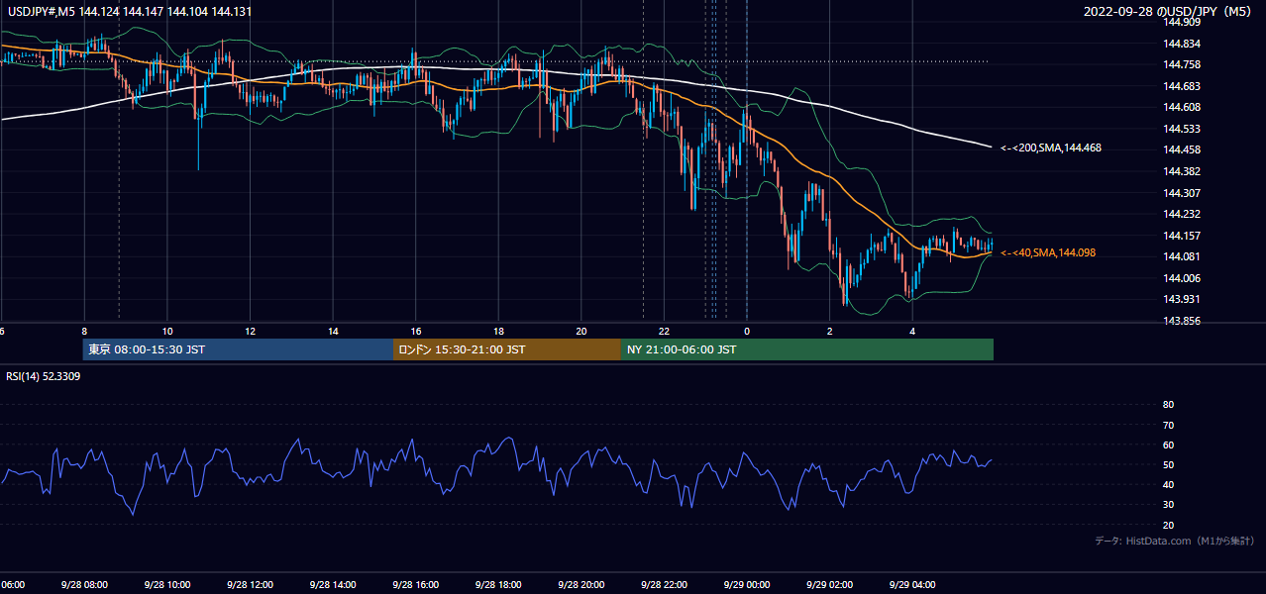This screenshot has height=594, width=1266.
Task: Click bottom time label 9/29 02:00
Action: (828, 585)
